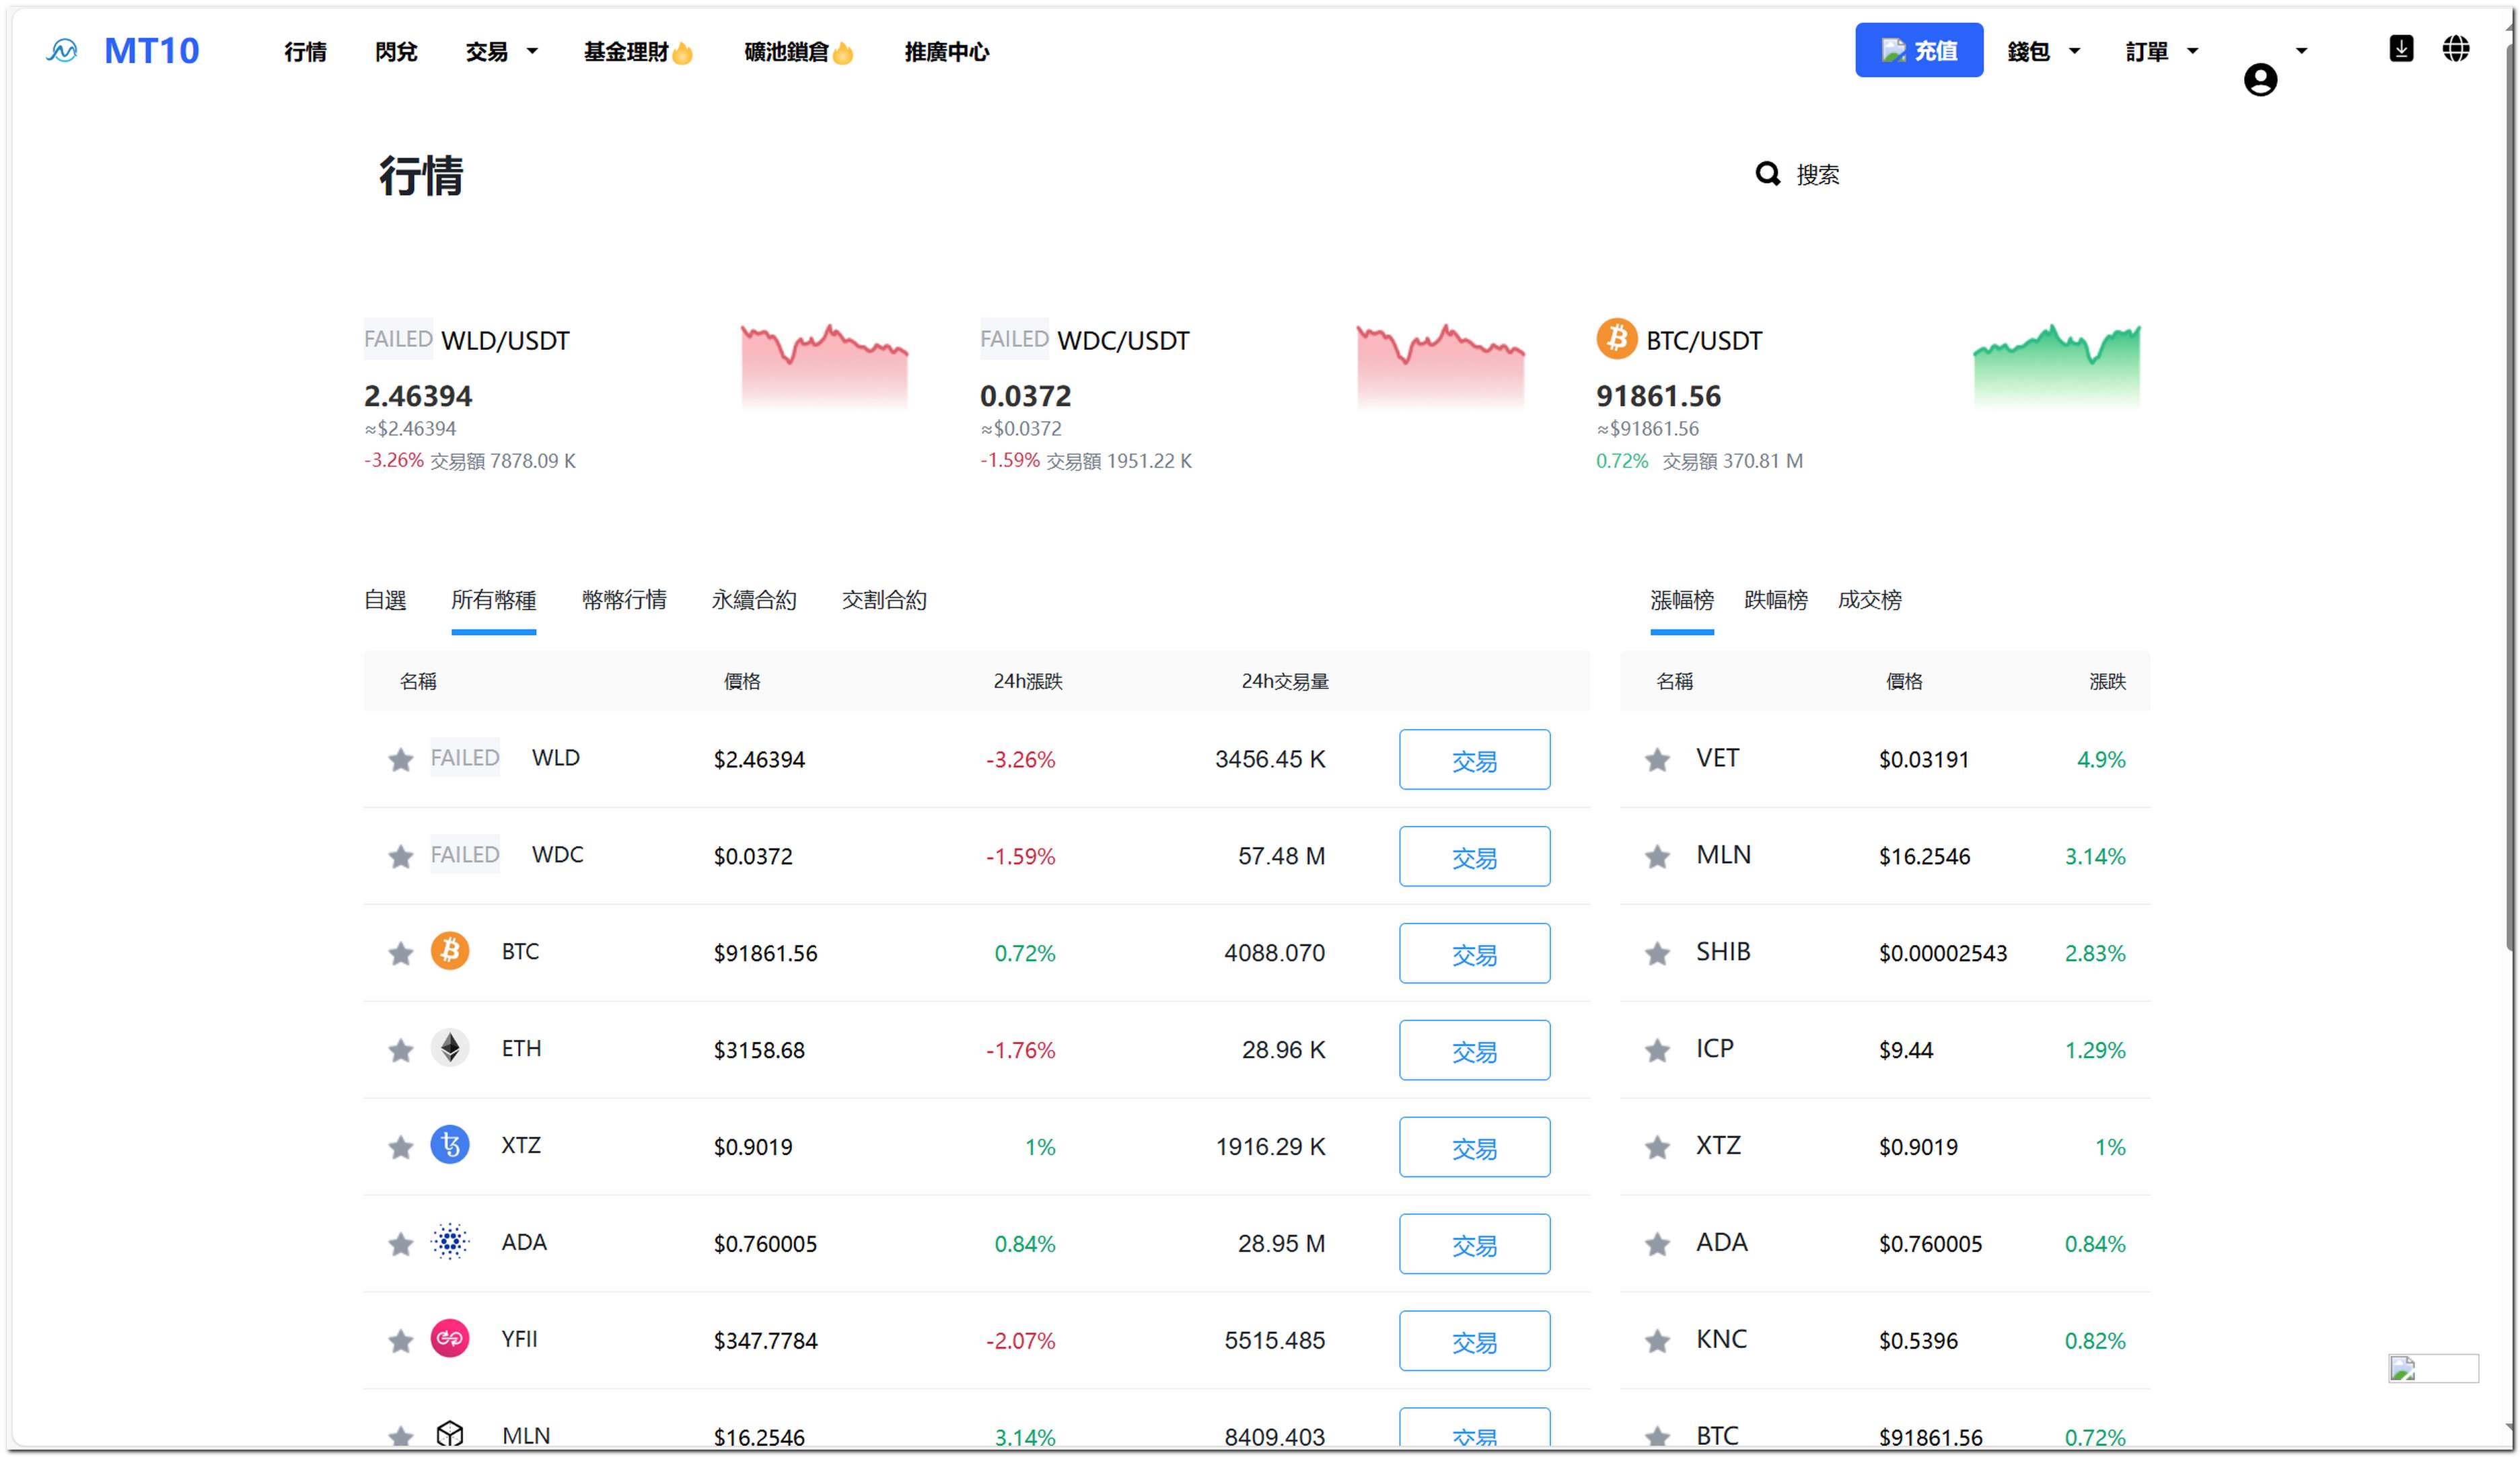Toggle favorite star for ADA in main list
Image resolution: width=2520 pixels, height=1457 pixels.
(x=401, y=1244)
